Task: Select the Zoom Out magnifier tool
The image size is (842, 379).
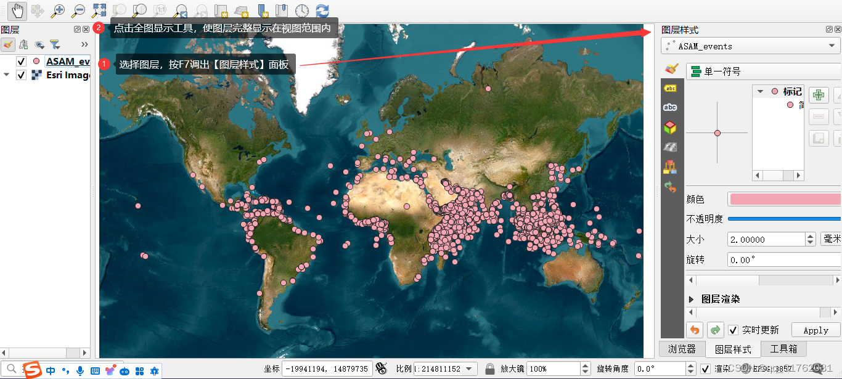Action: pos(78,10)
